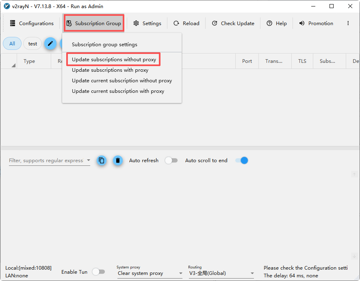Open the Help menu
The height and width of the screenshot is (281, 360).
pos(276,24)
